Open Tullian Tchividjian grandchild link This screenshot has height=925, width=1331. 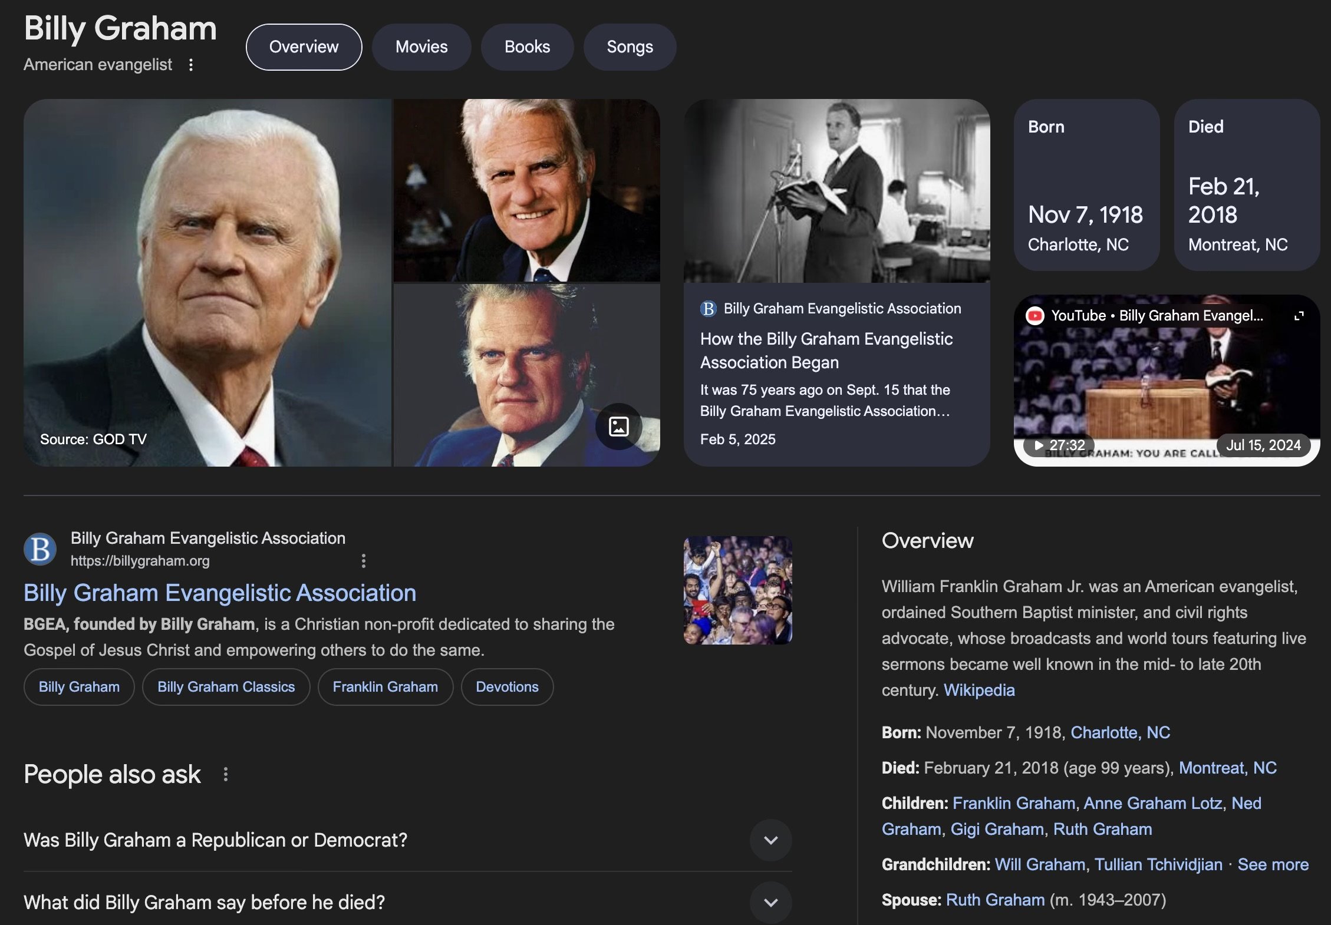pyautogui.click(x=1158, y=865)
